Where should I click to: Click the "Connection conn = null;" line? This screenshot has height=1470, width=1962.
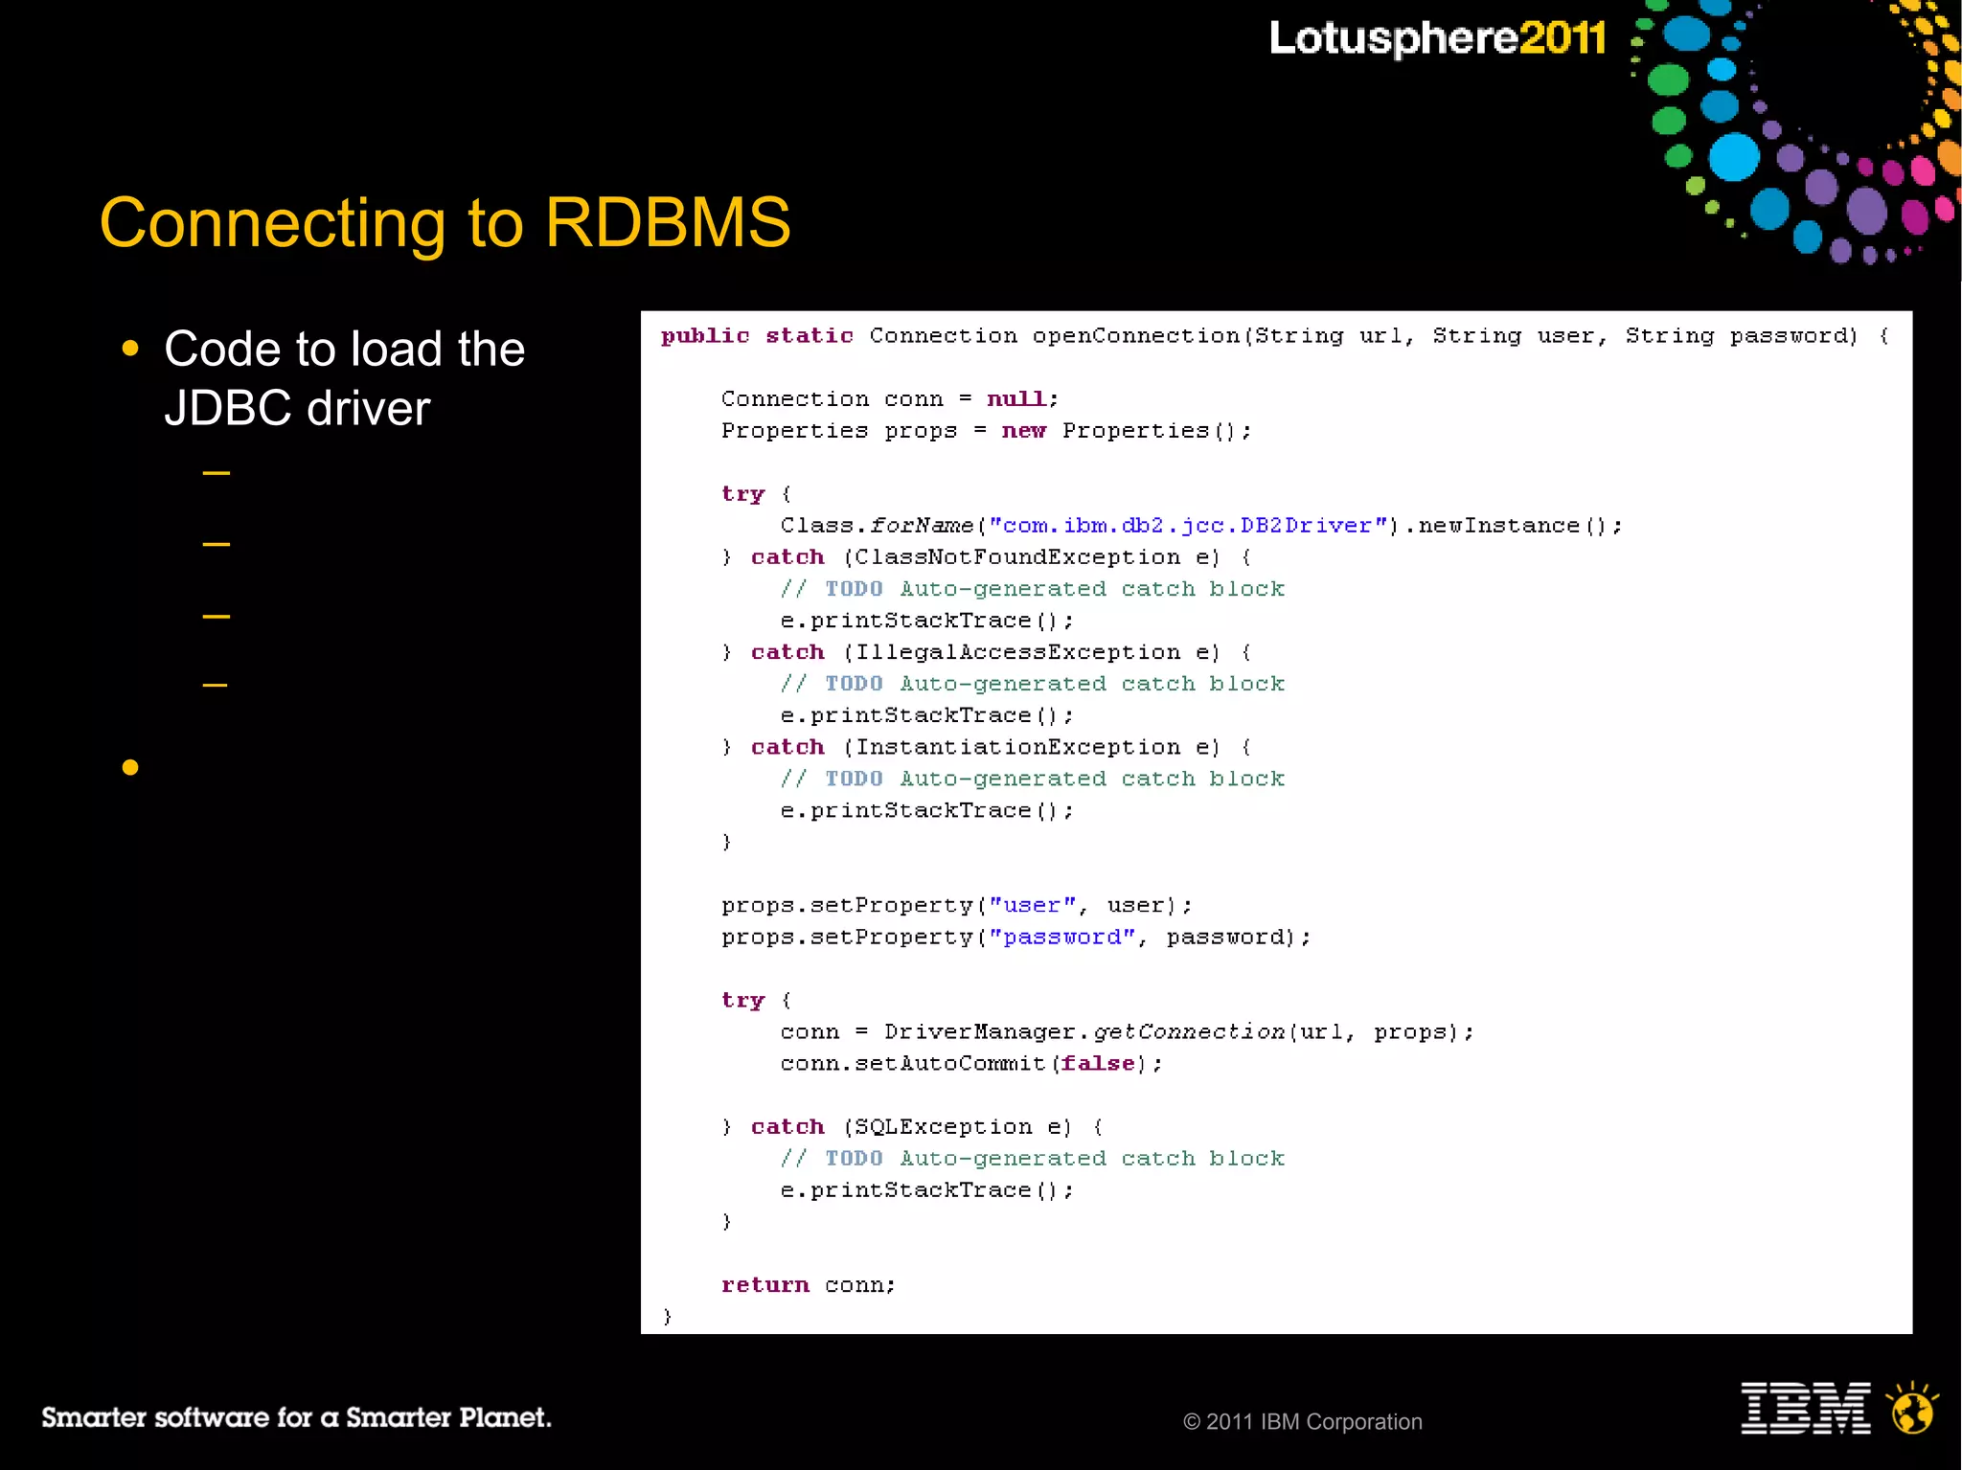[890, 398]
